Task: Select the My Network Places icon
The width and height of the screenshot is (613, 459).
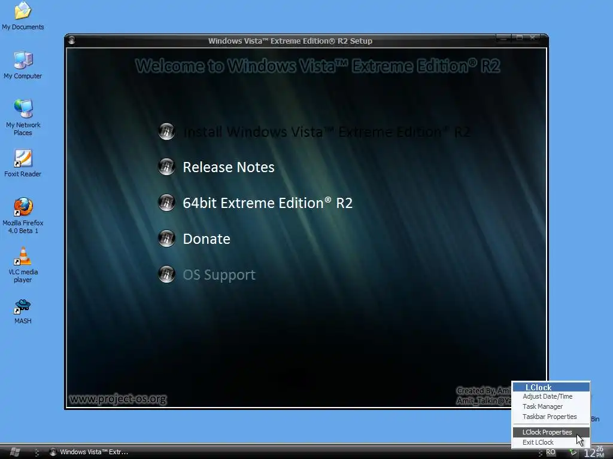Action: tap(23, 118)
